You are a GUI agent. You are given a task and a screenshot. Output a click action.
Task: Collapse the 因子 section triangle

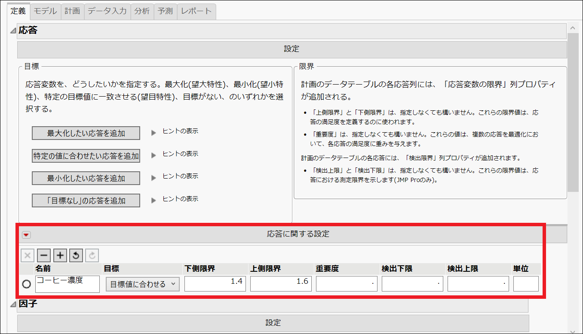coord(12,304)
